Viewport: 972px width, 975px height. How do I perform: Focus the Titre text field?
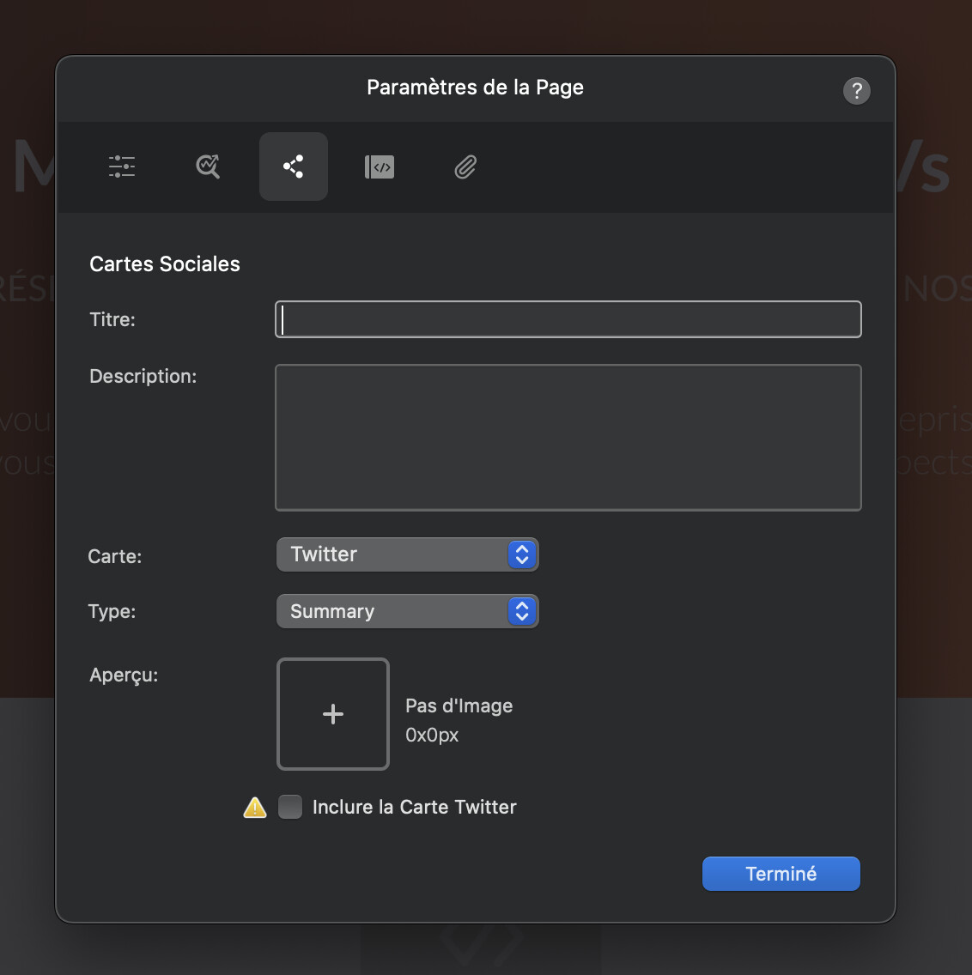(x=568, y=319)
